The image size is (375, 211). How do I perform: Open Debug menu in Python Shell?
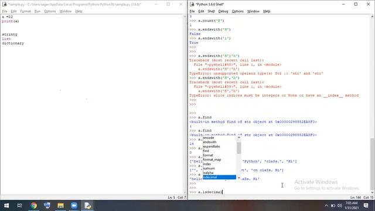pos(223,11)
